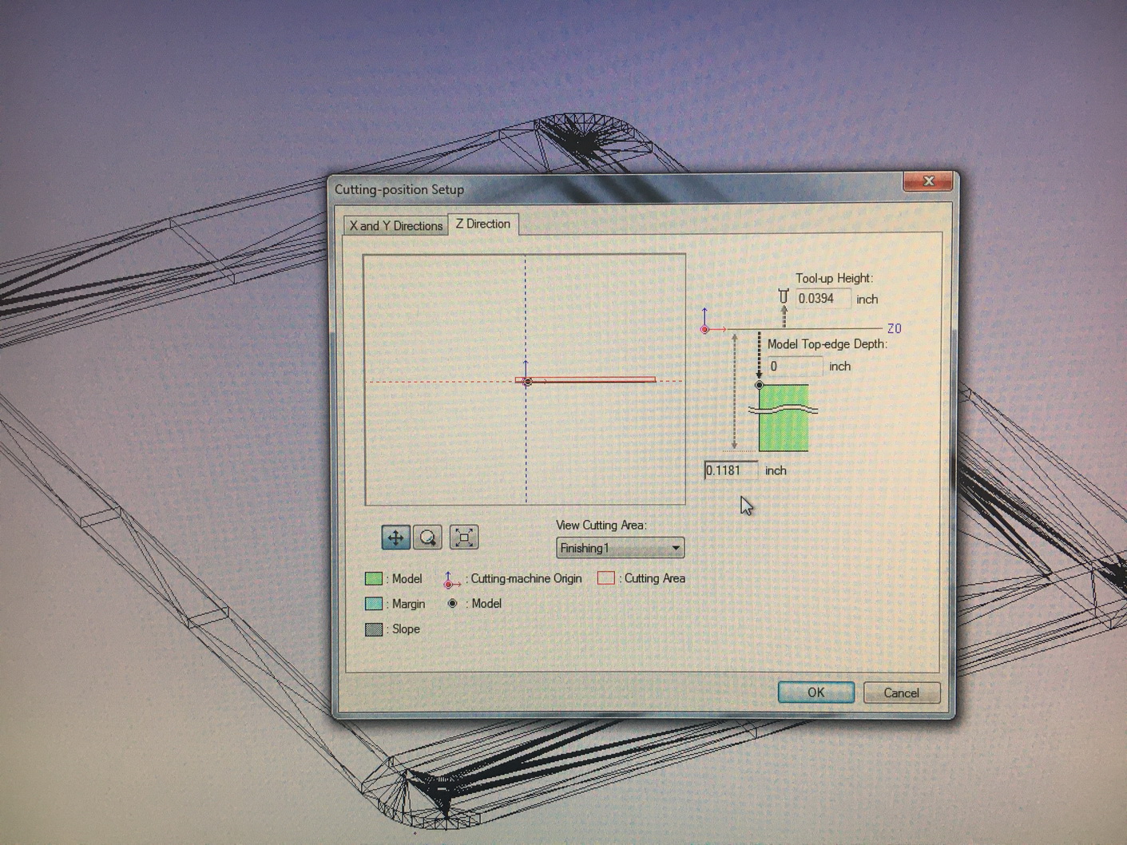Close the Cutting-position Setup dialog

coord(927,182)
